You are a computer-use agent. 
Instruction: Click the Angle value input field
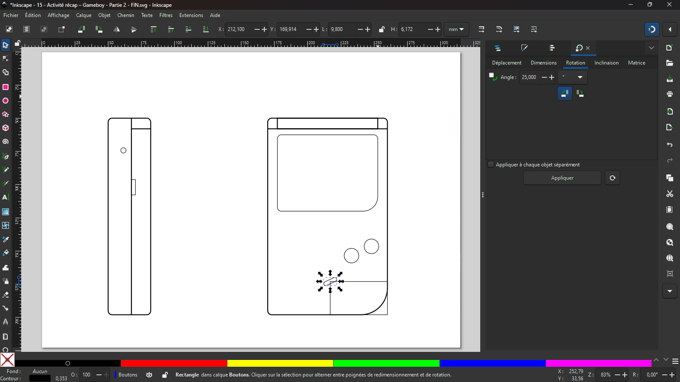(x=530, y=77)
